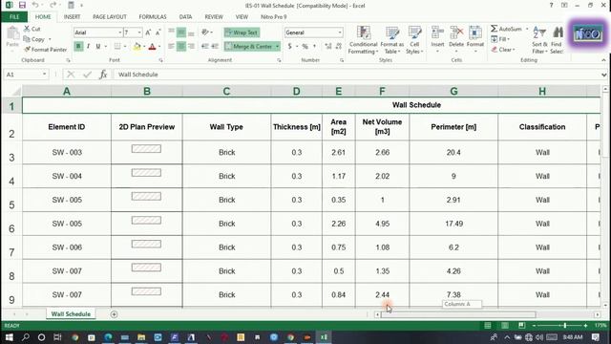Click the Save icon in quick access toolbar
The width and height of the screenshot is (611, 344).
(22, 5)
